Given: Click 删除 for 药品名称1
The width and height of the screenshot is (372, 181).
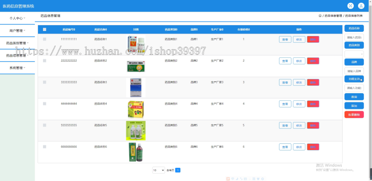Looking at the screenshot, I should click(313, 39).
